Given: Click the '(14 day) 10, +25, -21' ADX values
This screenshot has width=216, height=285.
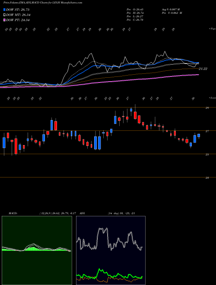Looking at the screenshot, I should [121, 213].
